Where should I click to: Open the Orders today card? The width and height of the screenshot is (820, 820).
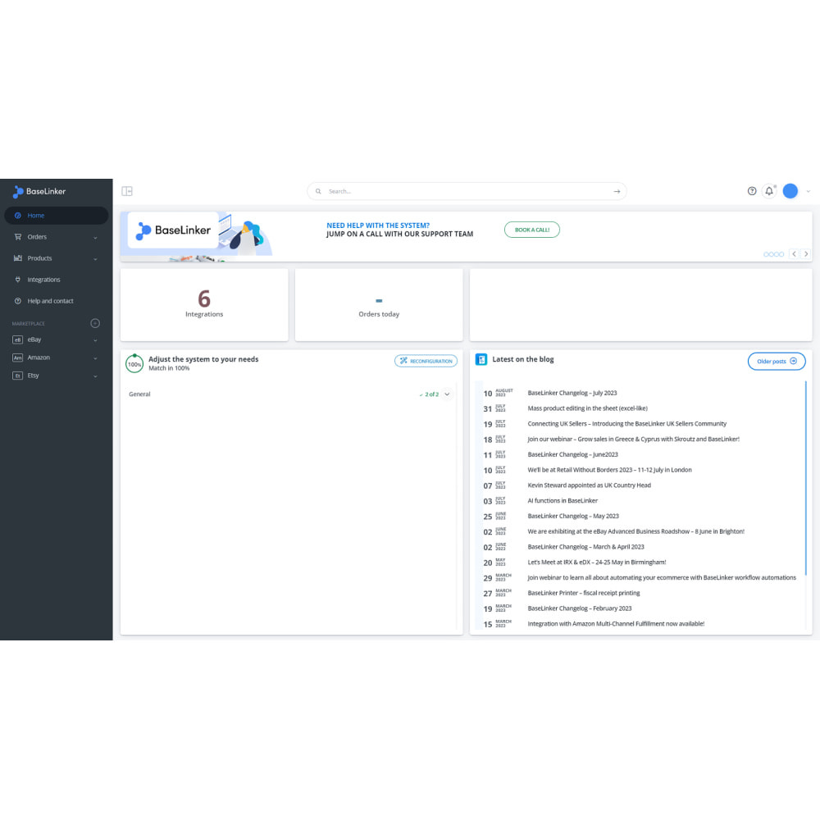379,305
